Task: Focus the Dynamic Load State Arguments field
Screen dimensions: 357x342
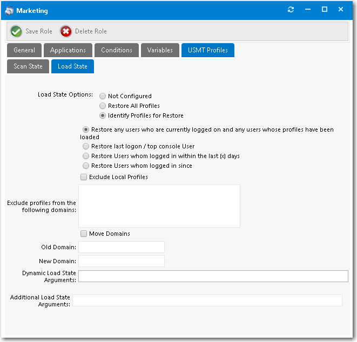Action: click(x=213, y=276)
